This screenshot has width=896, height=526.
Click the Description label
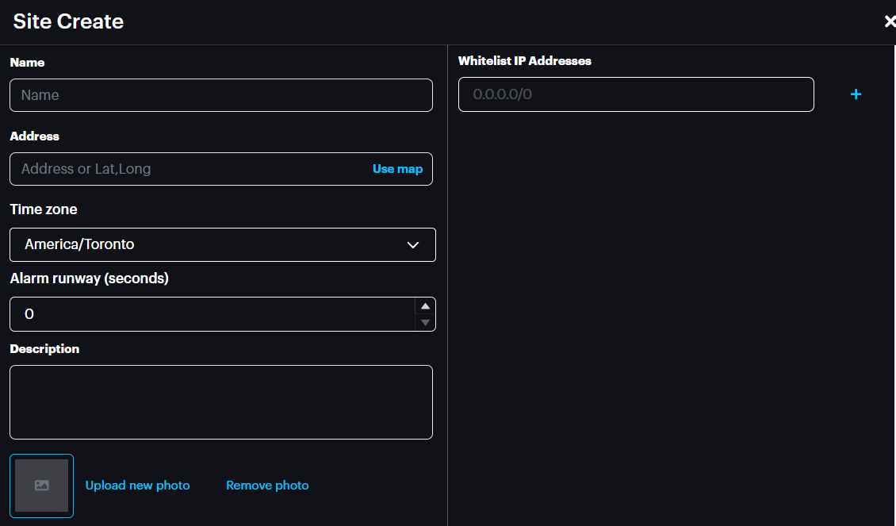(44, 349)
